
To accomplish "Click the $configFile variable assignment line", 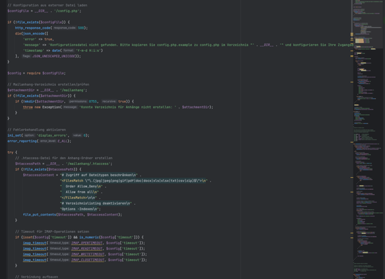I will (44, 11).
